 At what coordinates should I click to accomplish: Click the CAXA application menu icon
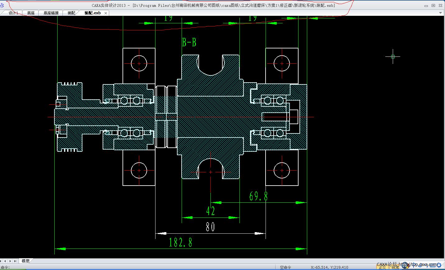pyautogui.click(x=2, y=5)
